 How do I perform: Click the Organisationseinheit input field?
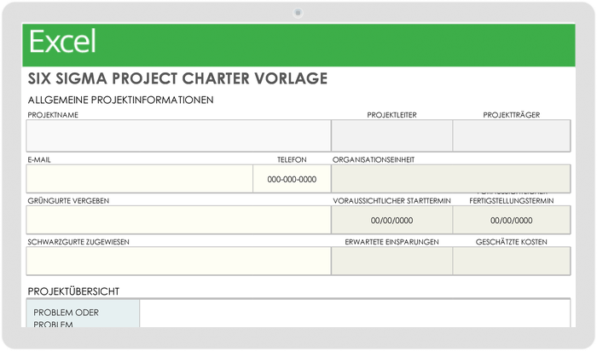[451, 179]
